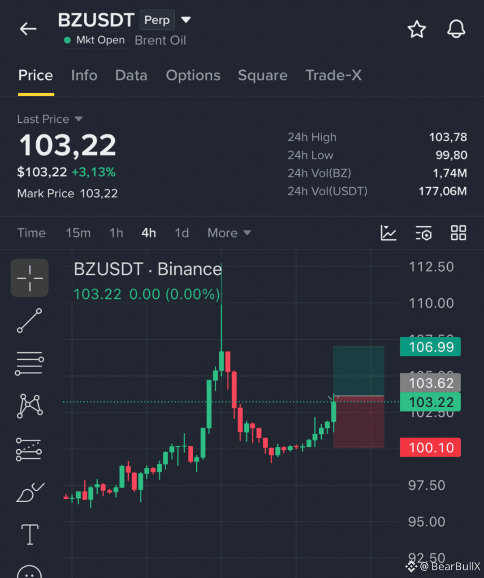
Task: Tap the back arrow icon
Action: point(28,29)
